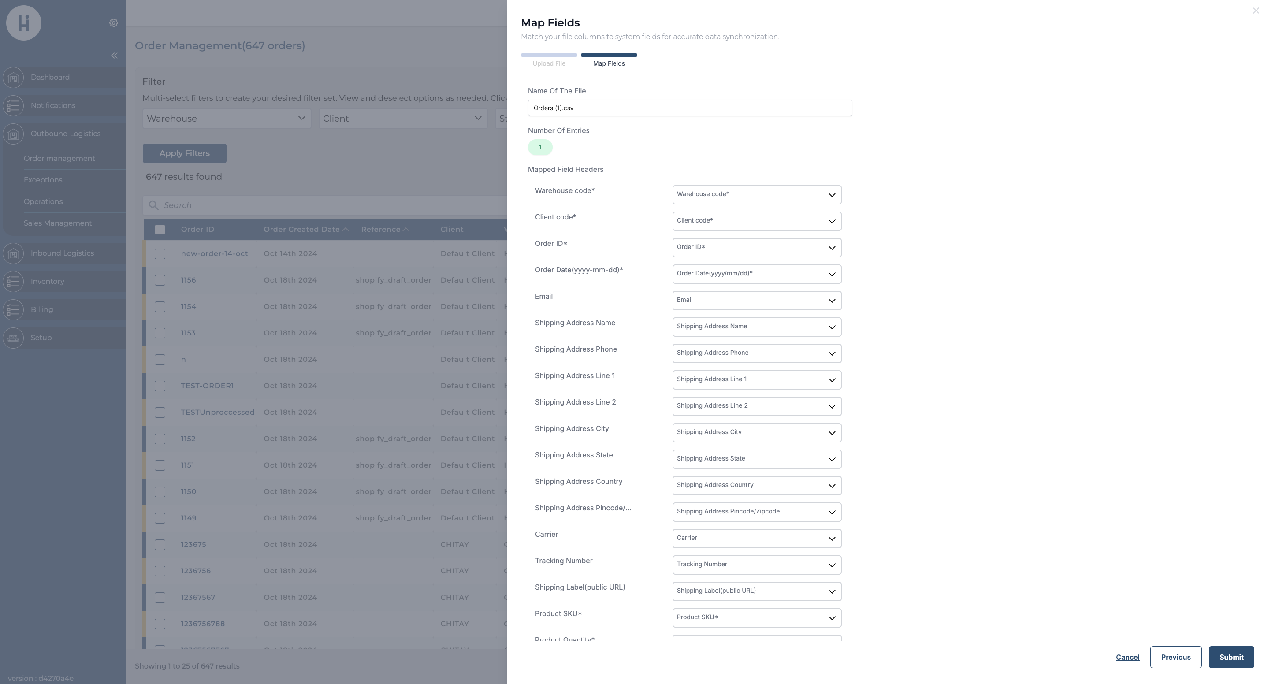This screenshot has width=1268, height=684.
Task: Close the Map Fields panel
Action: click(1256, 11)
